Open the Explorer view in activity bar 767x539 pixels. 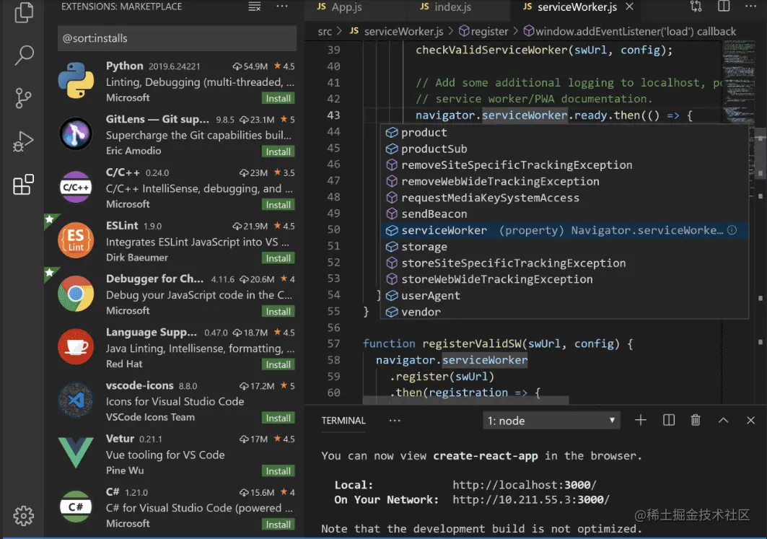click(x=23, y=13)
